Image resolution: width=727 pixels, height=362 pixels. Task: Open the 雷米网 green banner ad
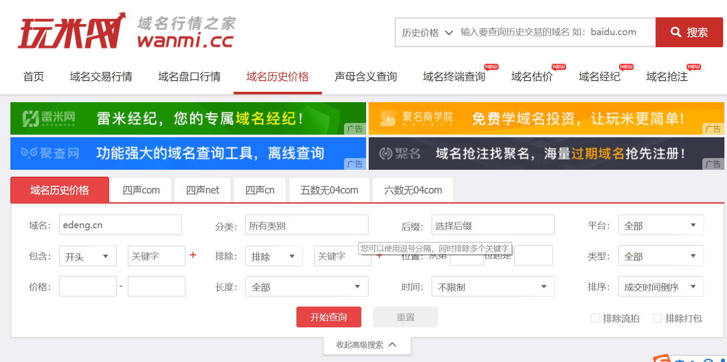coord(188,118)
